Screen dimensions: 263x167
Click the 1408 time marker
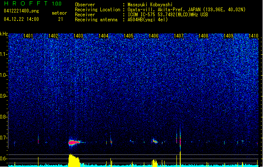(203, 36)
